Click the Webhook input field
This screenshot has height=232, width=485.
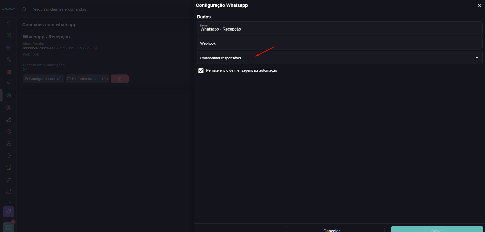pos(340,43)
